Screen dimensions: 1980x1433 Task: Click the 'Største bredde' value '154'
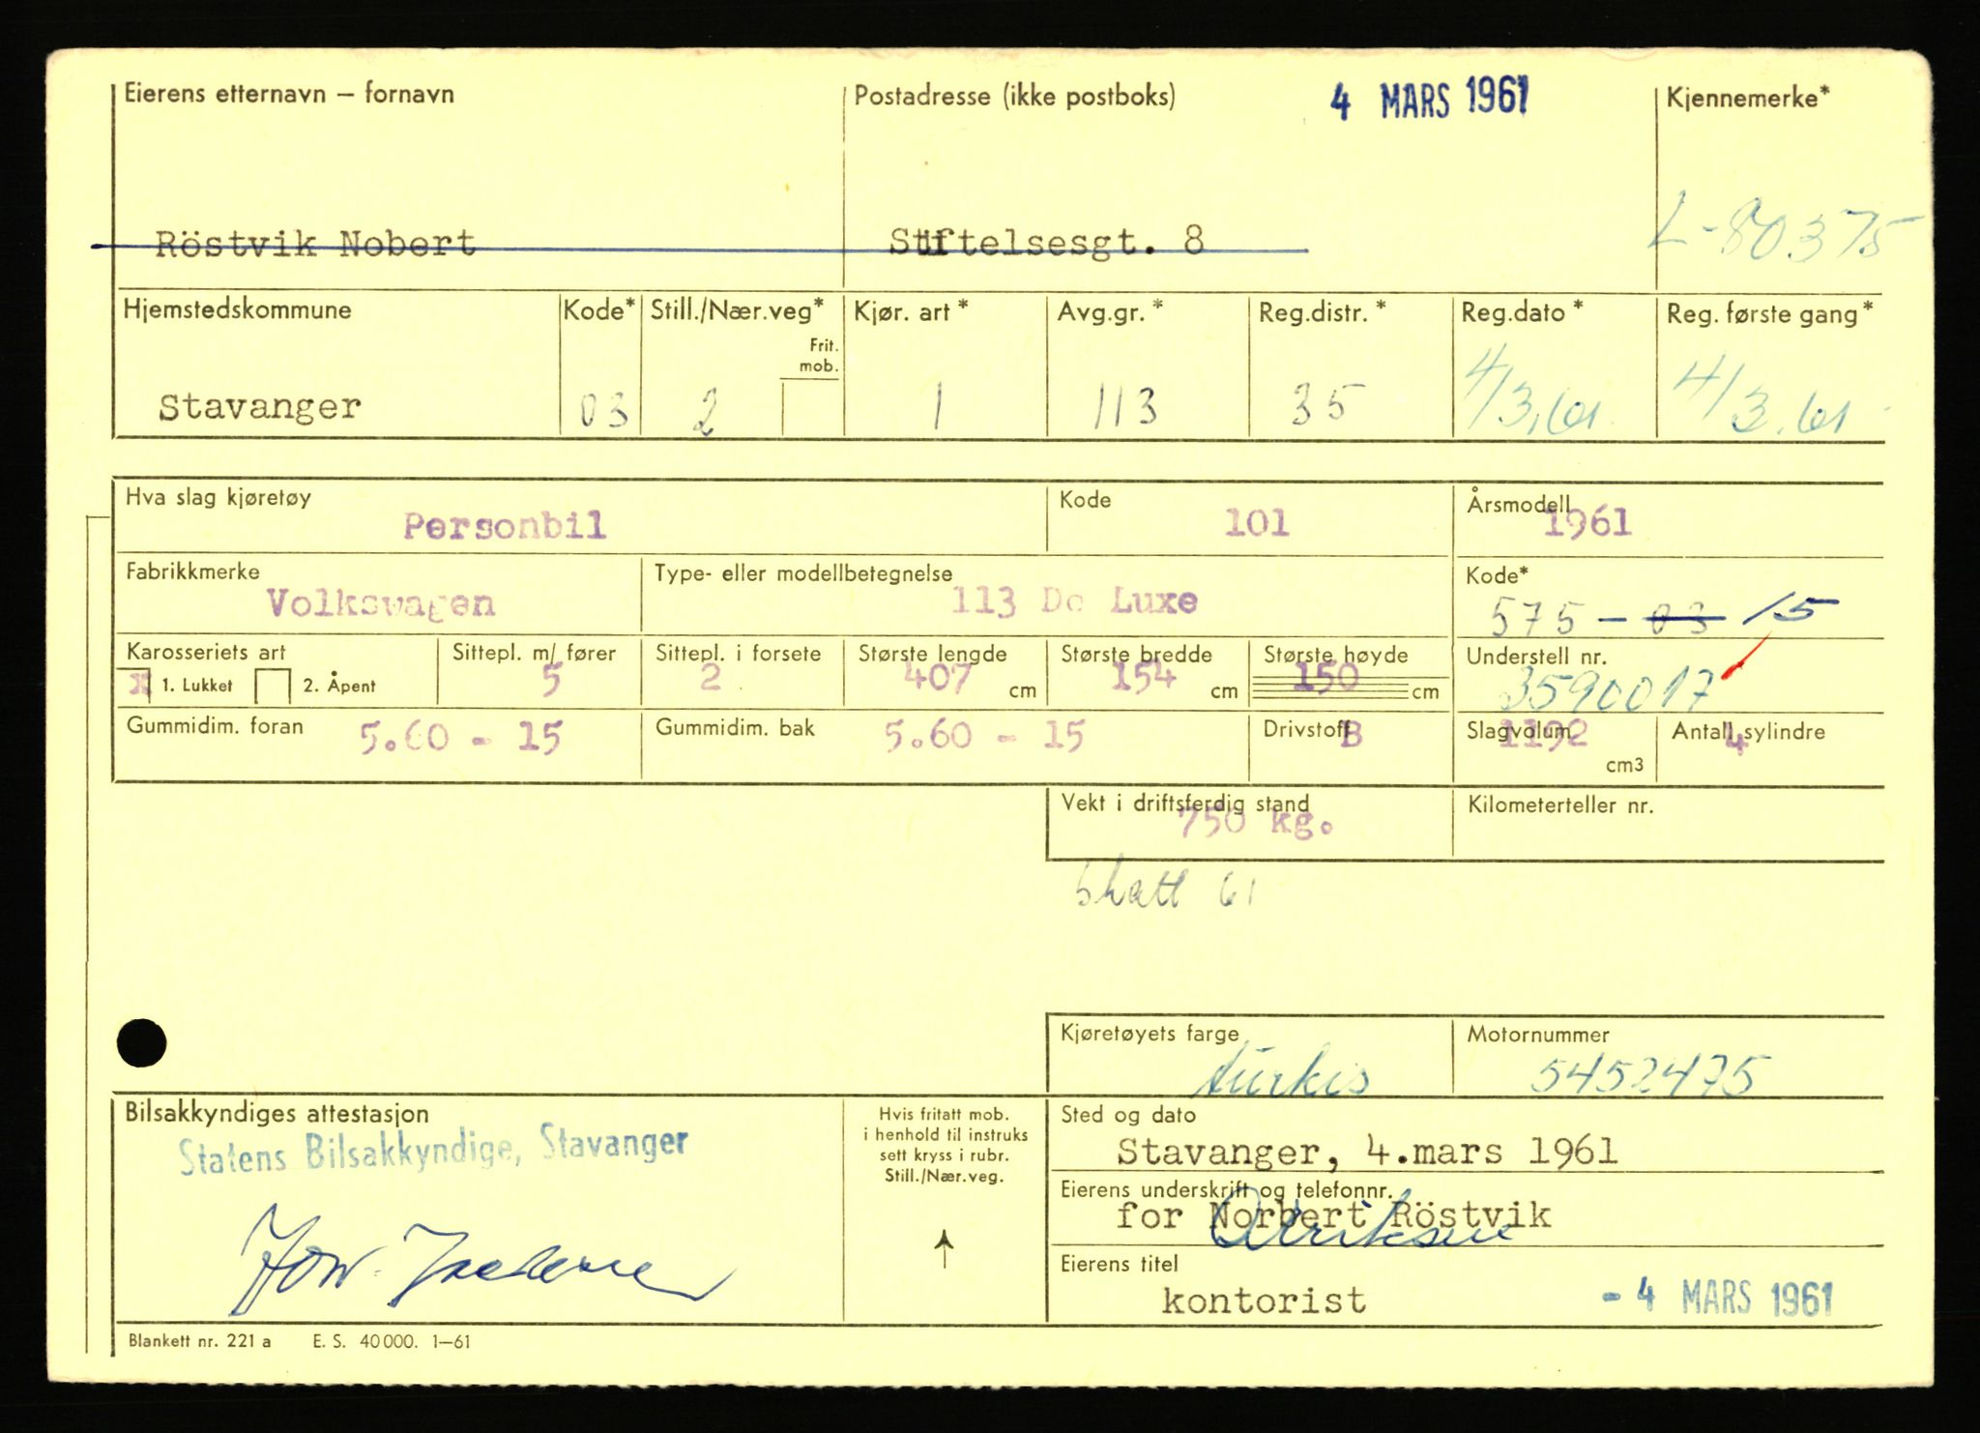point(1145,677)
